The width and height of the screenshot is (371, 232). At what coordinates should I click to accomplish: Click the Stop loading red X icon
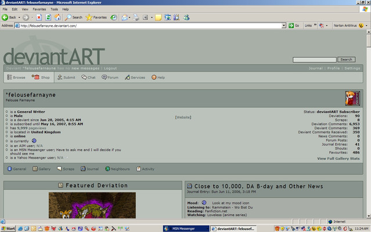39,17
